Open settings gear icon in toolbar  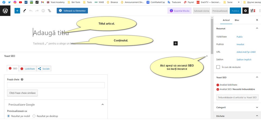pos(246,11)
